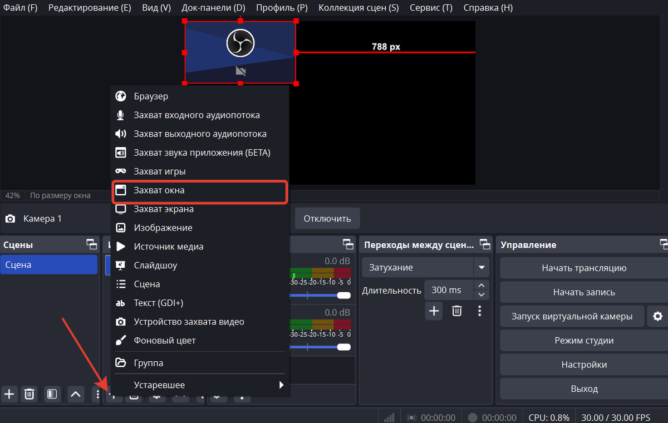Open transition properties three-dots menu
Image resolution: width=668 pixels, height=423 pixels.
pos(479,311)
